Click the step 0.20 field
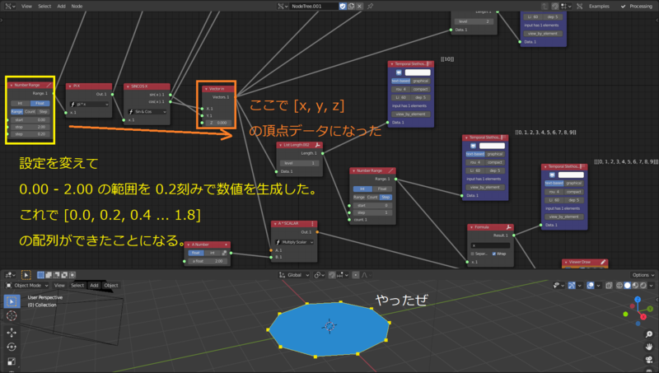Viewport: 659px width, 373px height. [x=30, y=134]
